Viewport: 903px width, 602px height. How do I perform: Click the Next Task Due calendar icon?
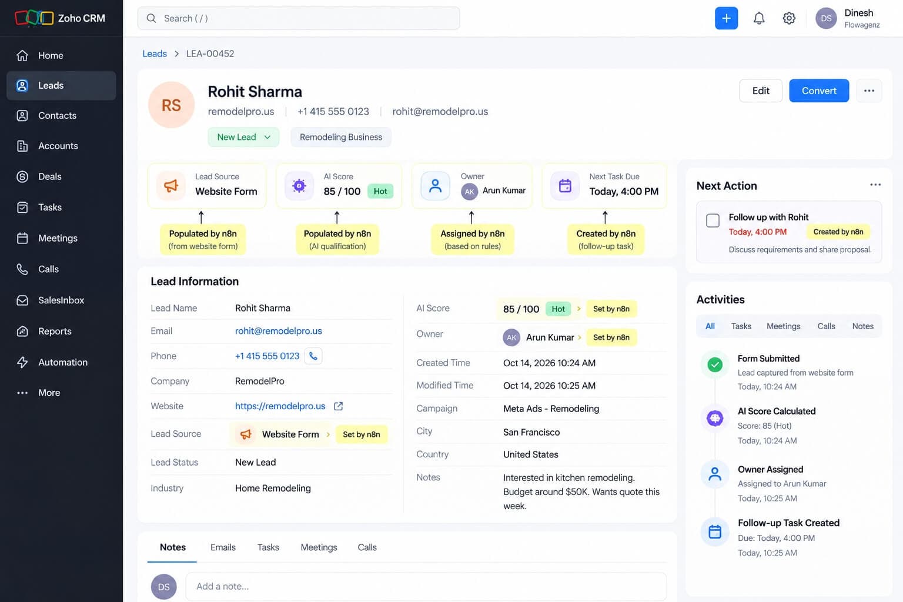(x=565, y=186)
